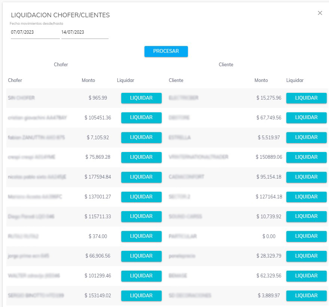The width and height of the screenshot is (329, 307).
Task: Liquidar the chofer amount $ 177594.84
Action: pos(141,177)
